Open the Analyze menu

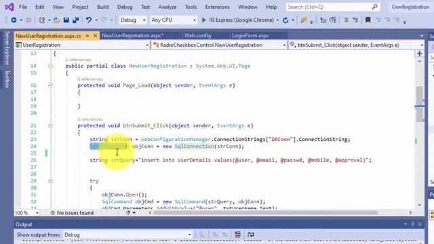[x=167, y=7]
